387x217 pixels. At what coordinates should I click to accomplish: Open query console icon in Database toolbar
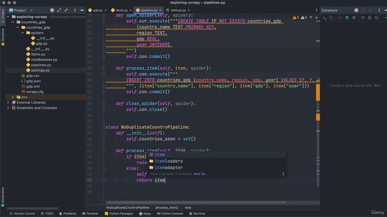377,17
